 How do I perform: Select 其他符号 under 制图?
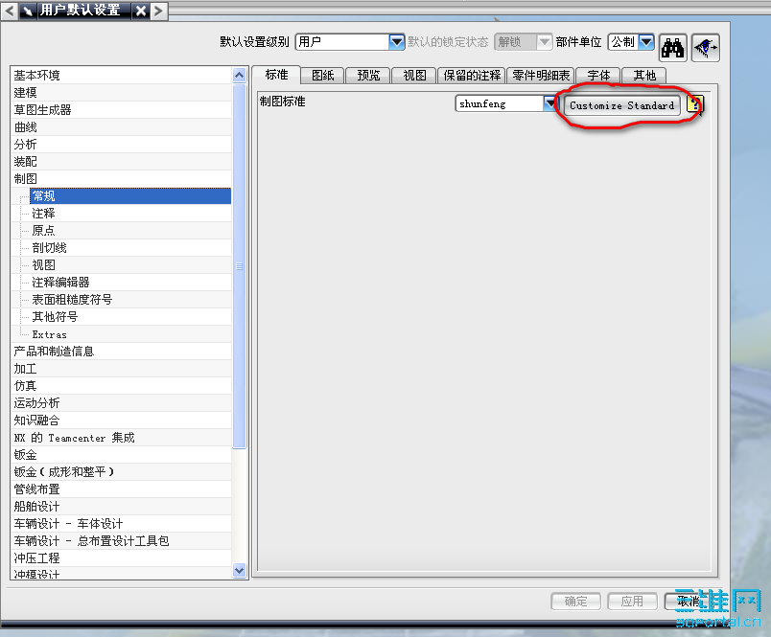tap(130, 317)
